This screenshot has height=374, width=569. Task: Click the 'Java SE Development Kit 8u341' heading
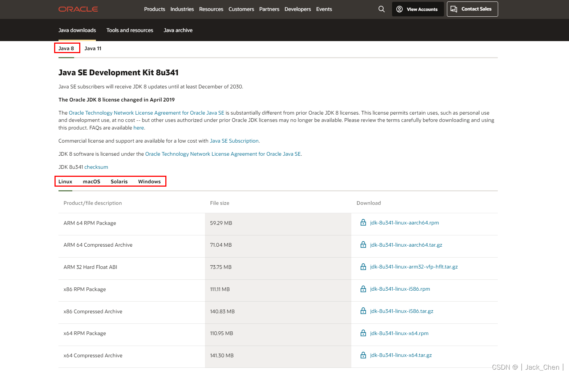click(x=118, y=72)
